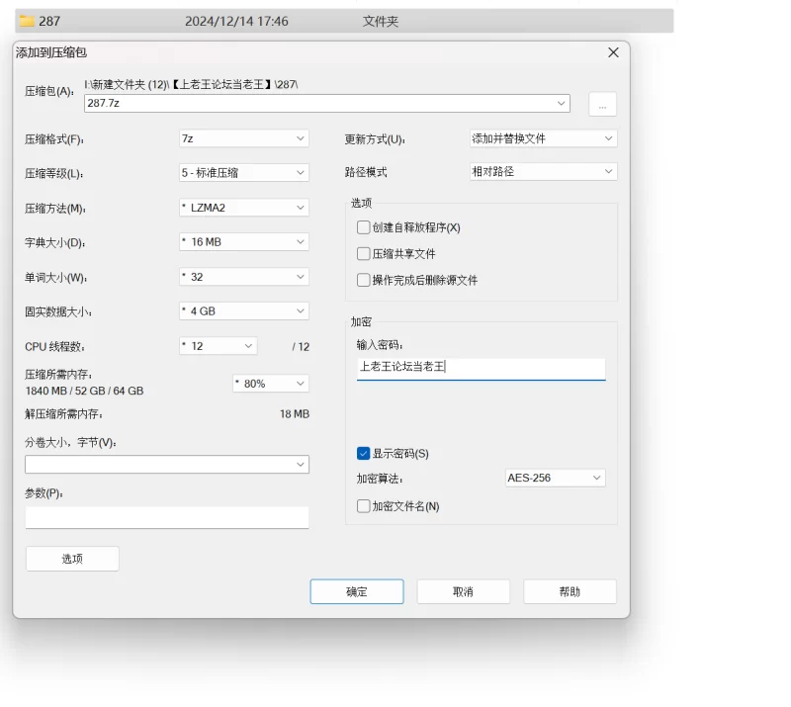Enable the 加密文件名 checkbox
791x707 pixels.
(x=363, y=506)
